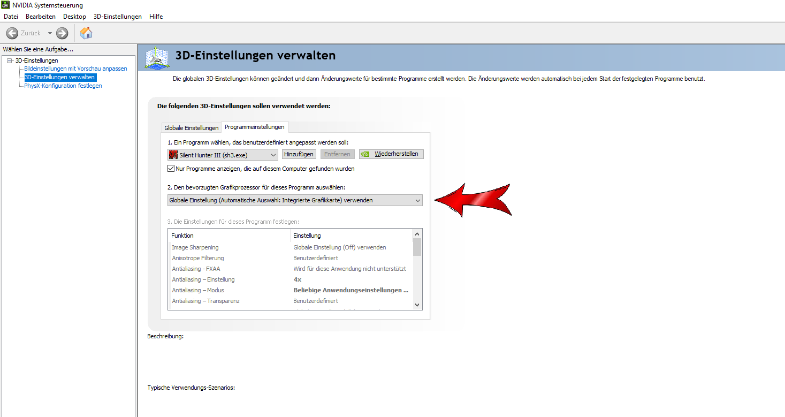
Task: Click 'Beliebige Anwendungseinstellungen' value
Action: [351, 290]
